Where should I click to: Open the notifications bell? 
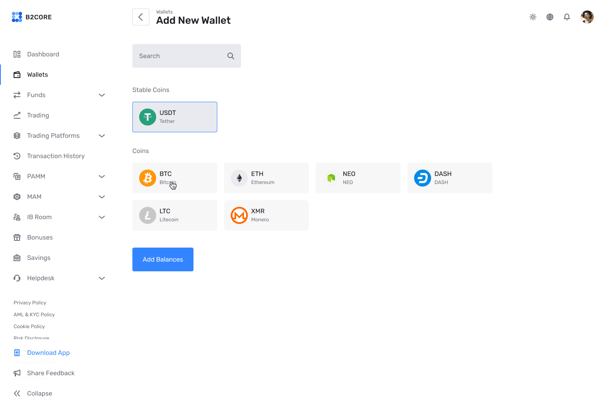[567, 17]
